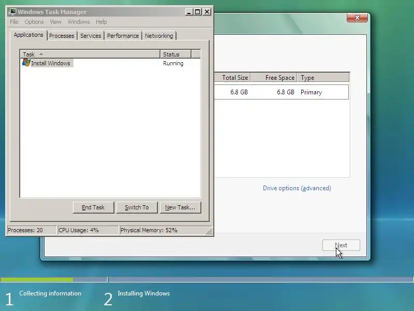Click the Collecting information progress bar

click(54, 279)
